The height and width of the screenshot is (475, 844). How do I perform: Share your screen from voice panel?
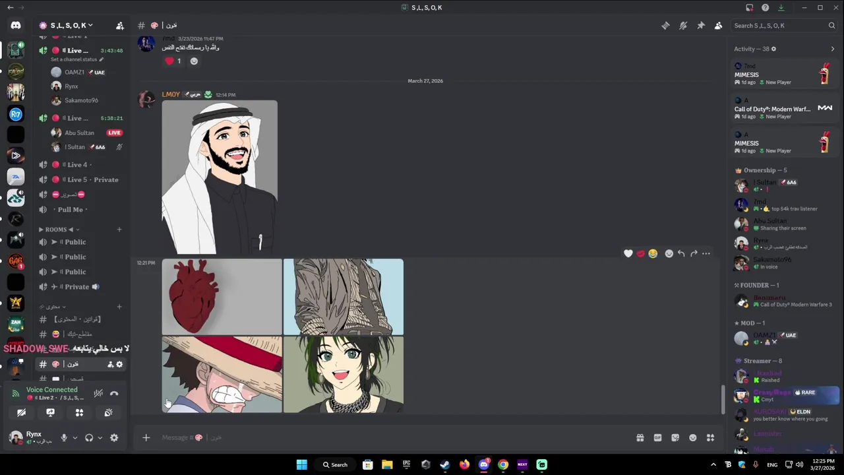51,412
